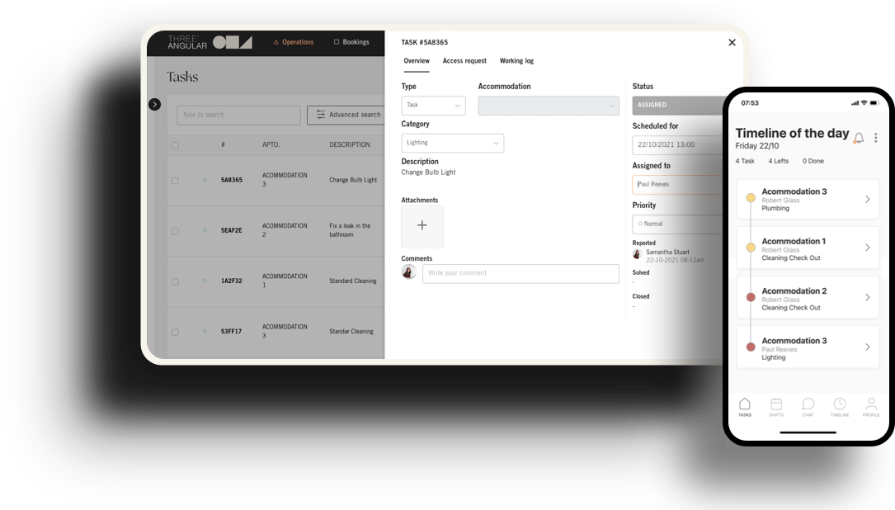
Task: Select the '4 Lefts' counter on phone
Action: tap(779, 161)
